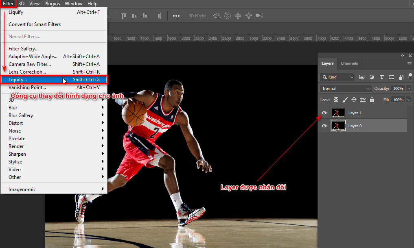The image size is (414, 248).
Task: Switch to the Channels tab
Action: 349,63
